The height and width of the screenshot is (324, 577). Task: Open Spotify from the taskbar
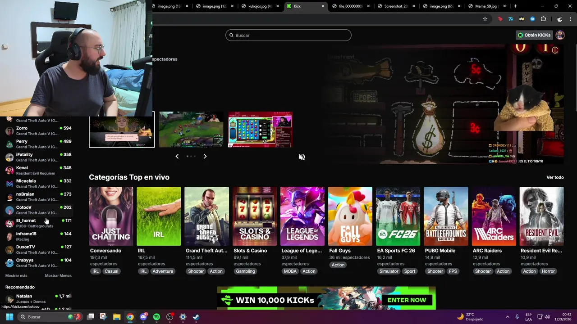coord(156,317)
